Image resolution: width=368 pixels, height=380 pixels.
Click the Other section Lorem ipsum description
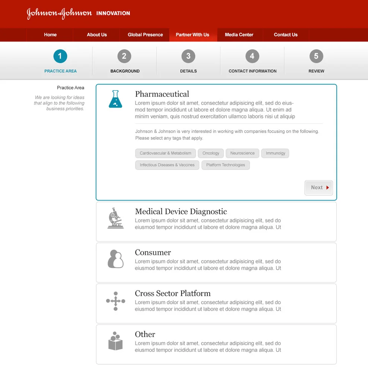pos(208,347)
